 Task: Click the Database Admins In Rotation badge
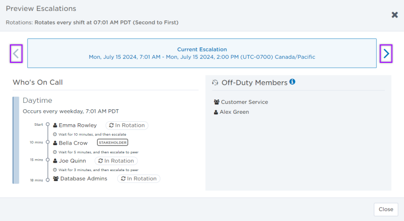pos(139,179)
